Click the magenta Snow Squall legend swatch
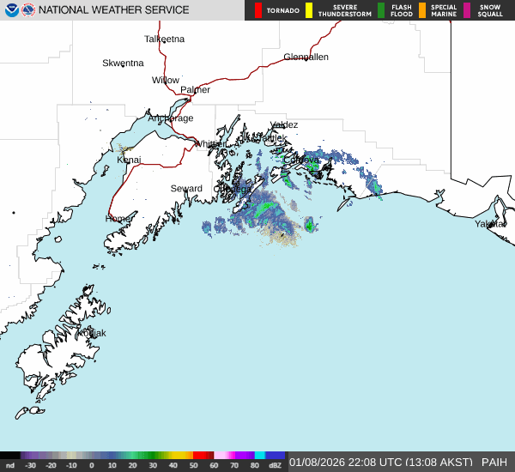The image size is (515, 472). point(468,10)
